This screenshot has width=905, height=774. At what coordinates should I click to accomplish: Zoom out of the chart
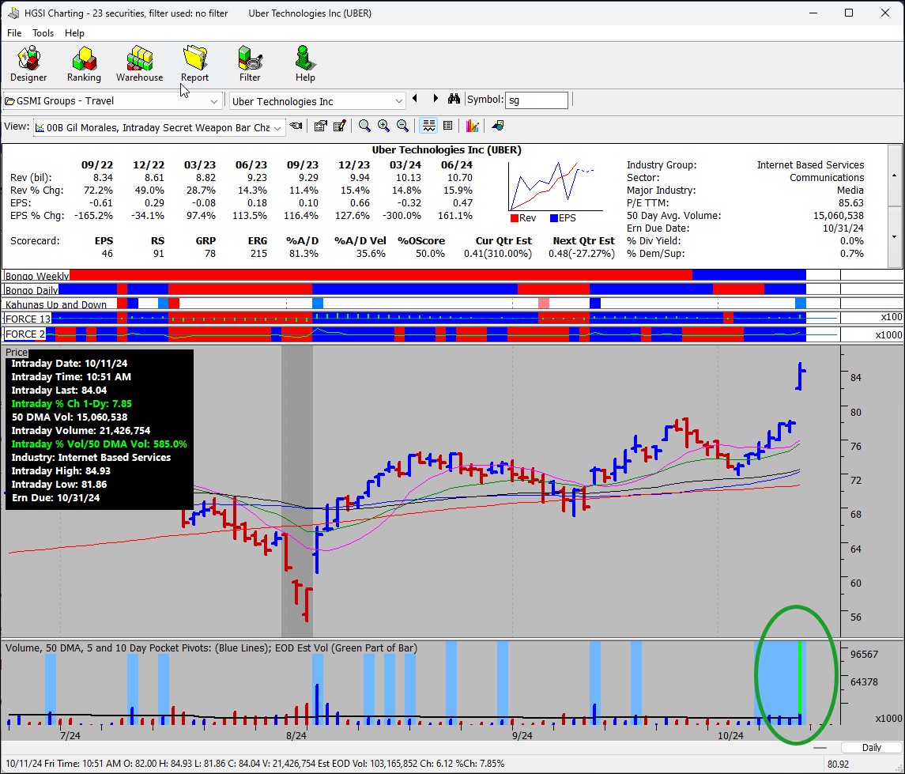point(402,126)
